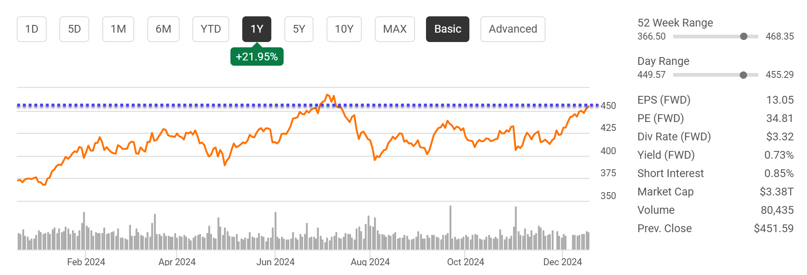The image size is (807, 275).
Task: Select the 1D time range
Action: (x=32, y=29)
